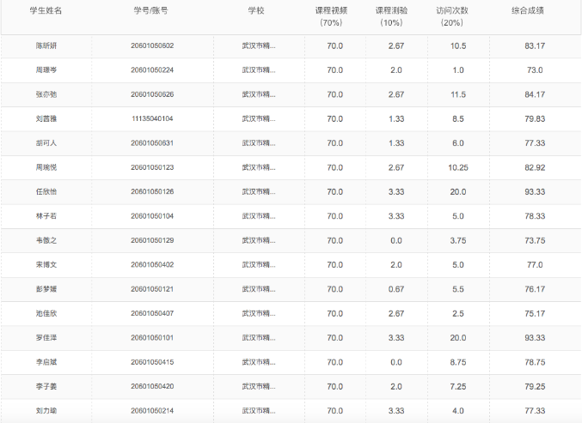Click the overall score 73.75
The height and width of the screenshot is (423, 582).
535,240
